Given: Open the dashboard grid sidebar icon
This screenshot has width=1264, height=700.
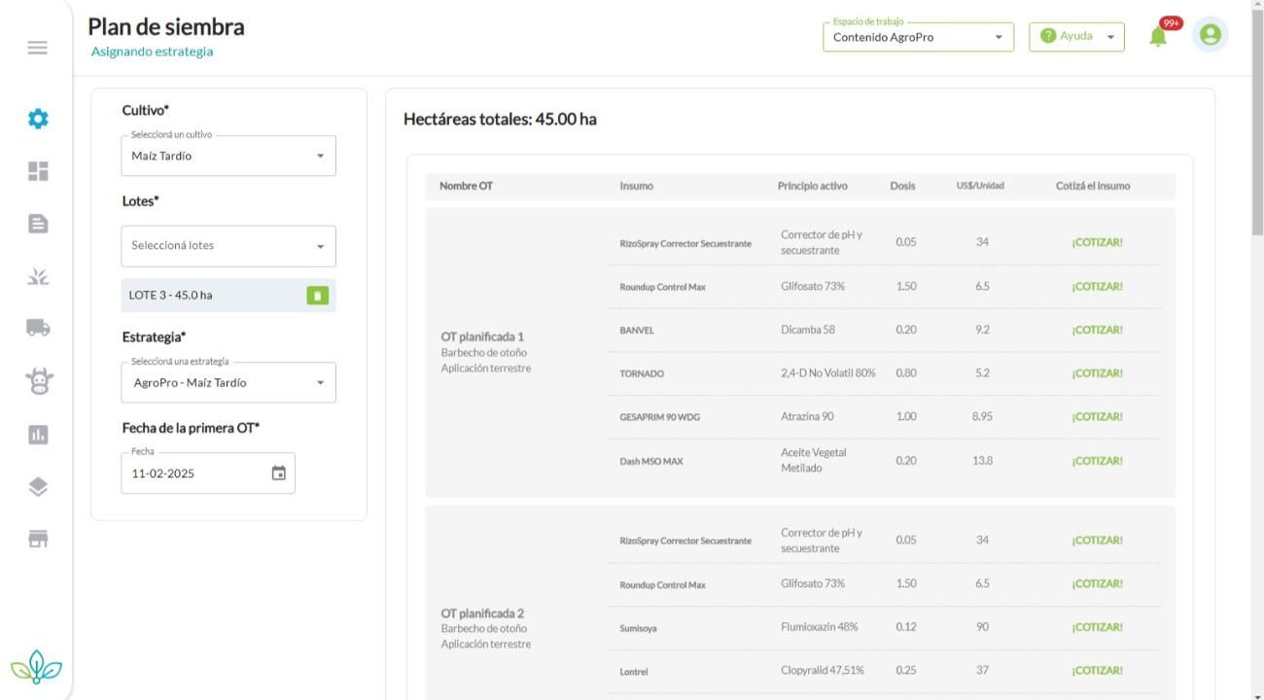Looking at the screenshot, I should 37,171.
